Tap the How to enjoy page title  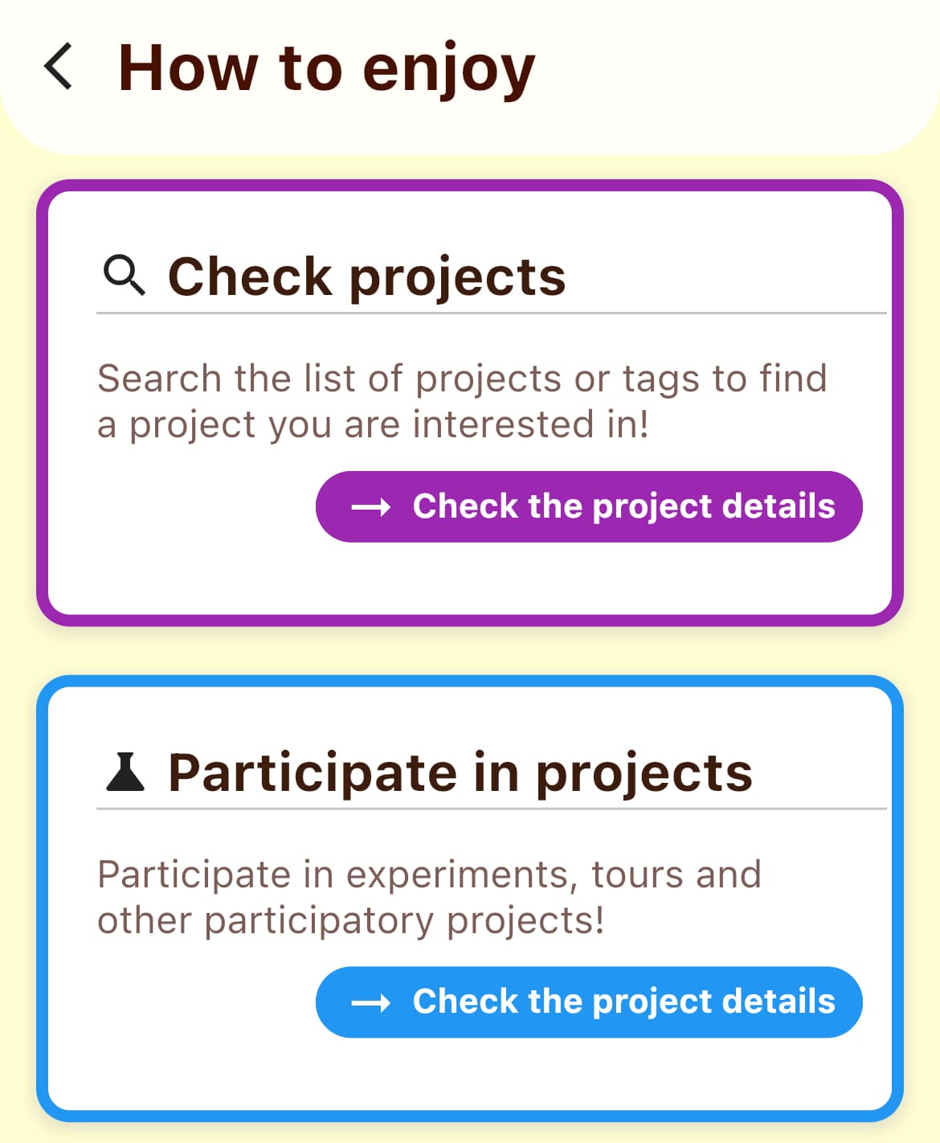(x=326, y=69)
